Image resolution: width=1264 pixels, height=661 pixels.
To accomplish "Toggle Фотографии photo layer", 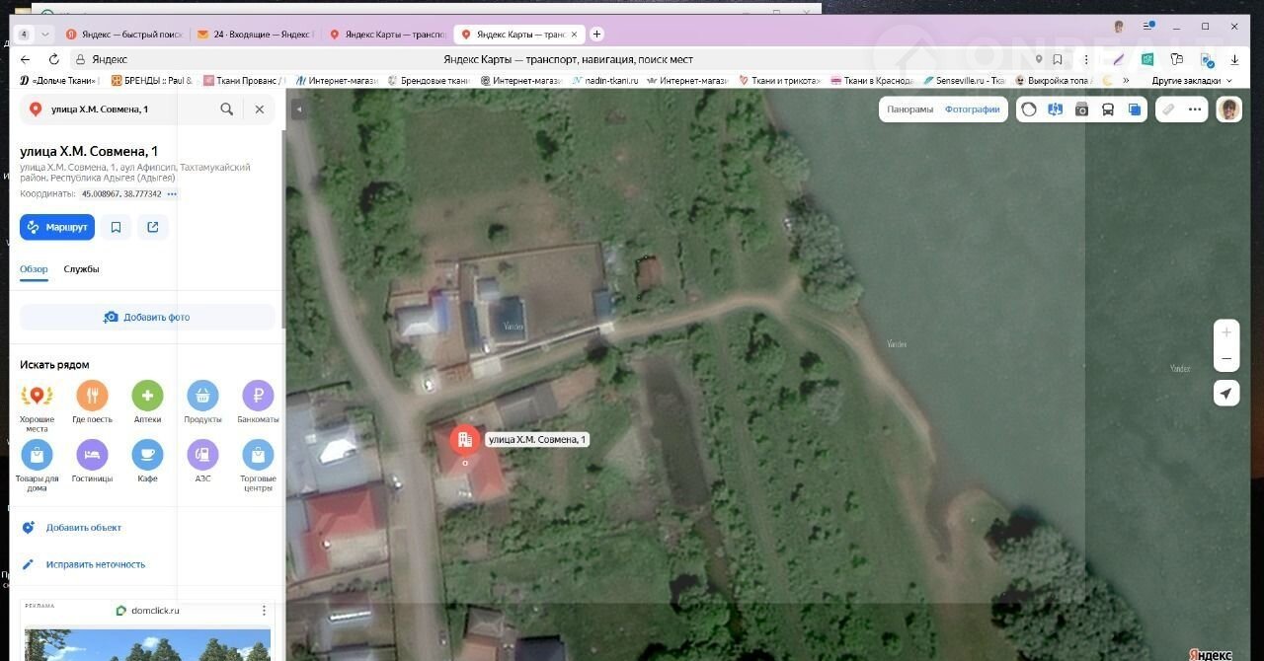I will 972,110.
